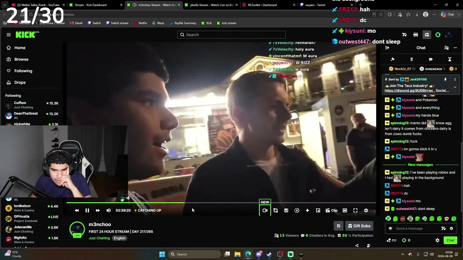Create a Clip of the stream
Image resolution: width=463 pixels, height=260 pixels.
(331, 211)
